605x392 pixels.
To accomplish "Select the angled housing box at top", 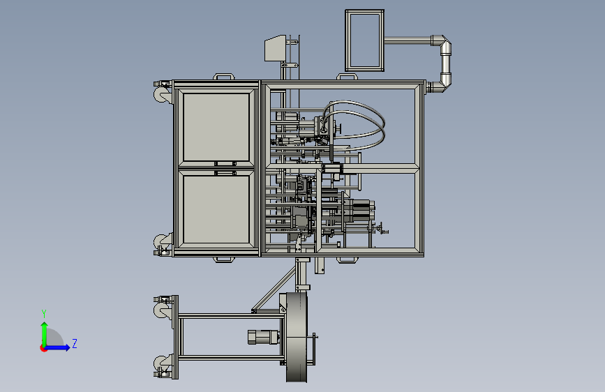I will click(275, 48).
